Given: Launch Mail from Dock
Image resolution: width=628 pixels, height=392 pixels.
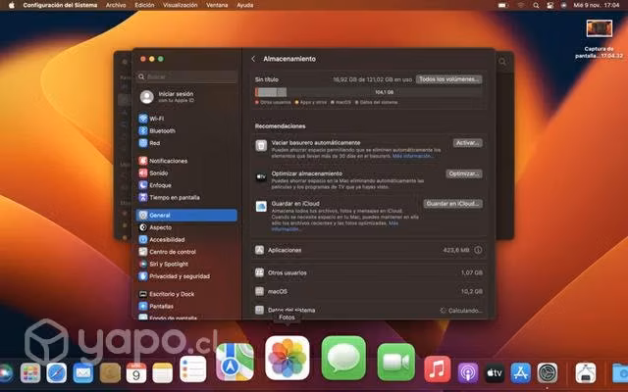Looking at the screenshot, I should coord(82,373).
